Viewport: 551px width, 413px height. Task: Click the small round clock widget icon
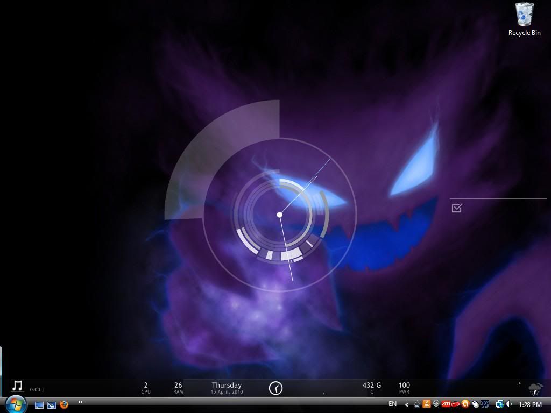click(275, 388)
